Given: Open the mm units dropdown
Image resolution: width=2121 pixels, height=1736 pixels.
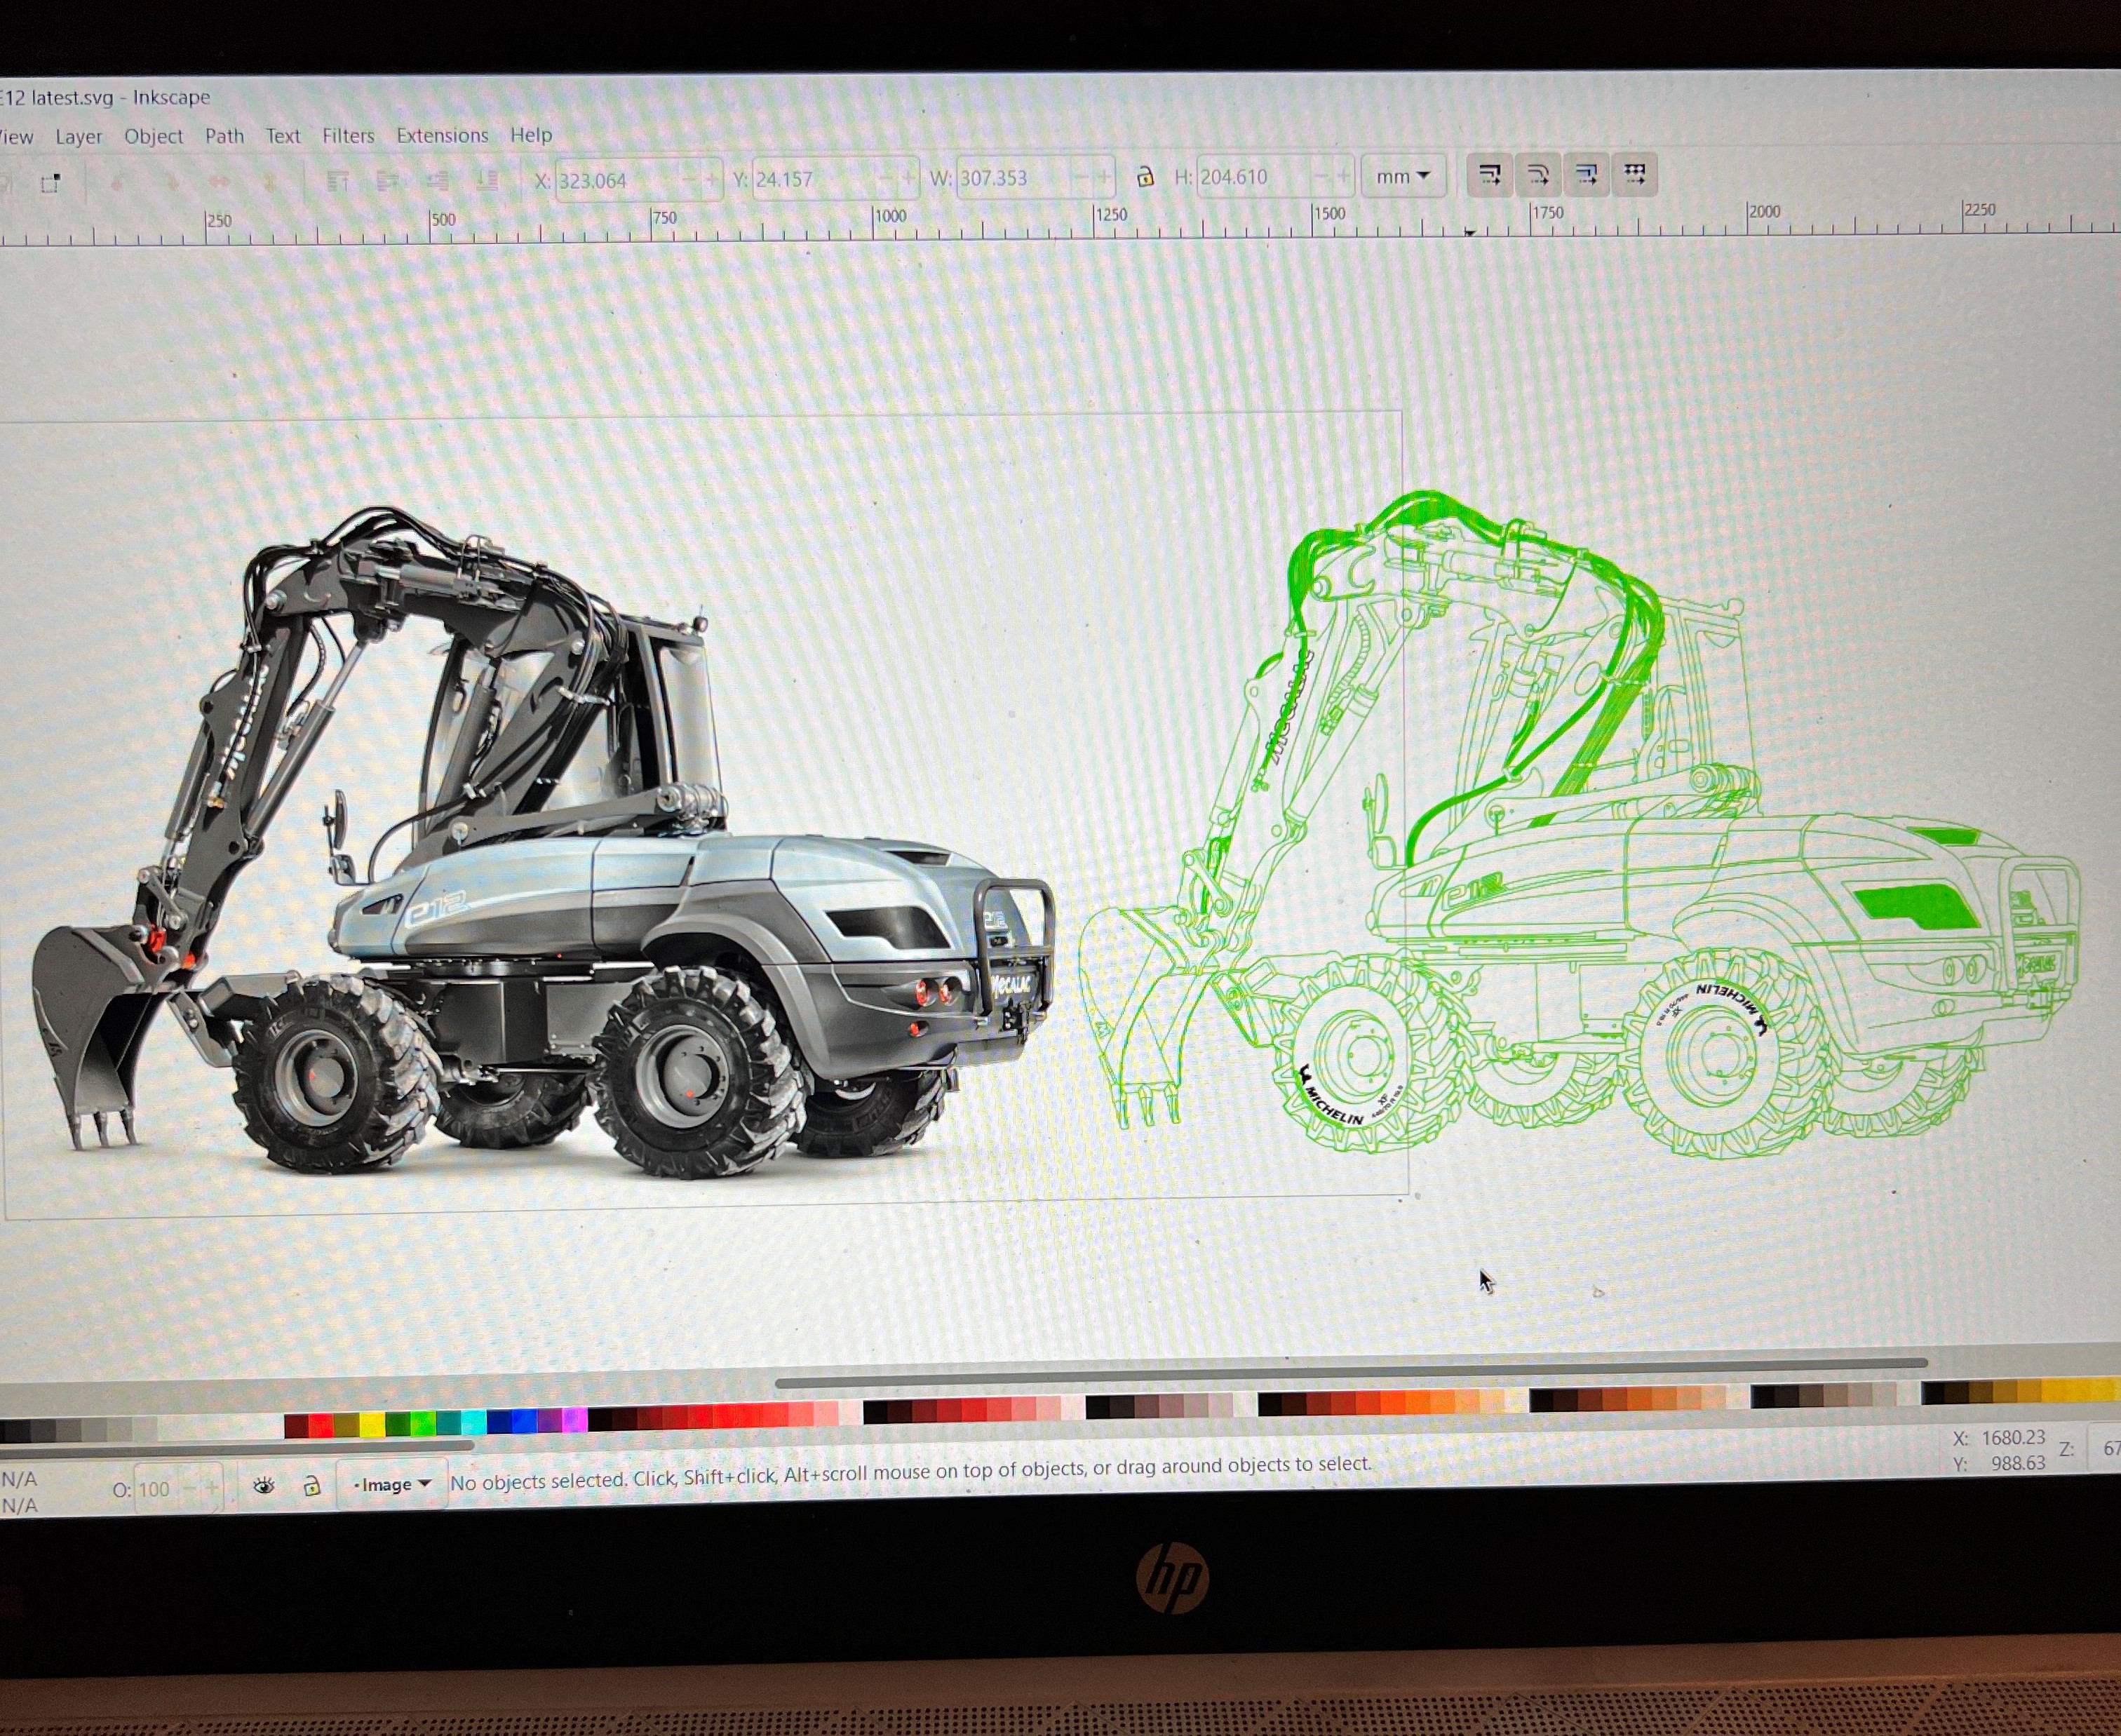Looking at the screenshot, I should (1403, 177).
